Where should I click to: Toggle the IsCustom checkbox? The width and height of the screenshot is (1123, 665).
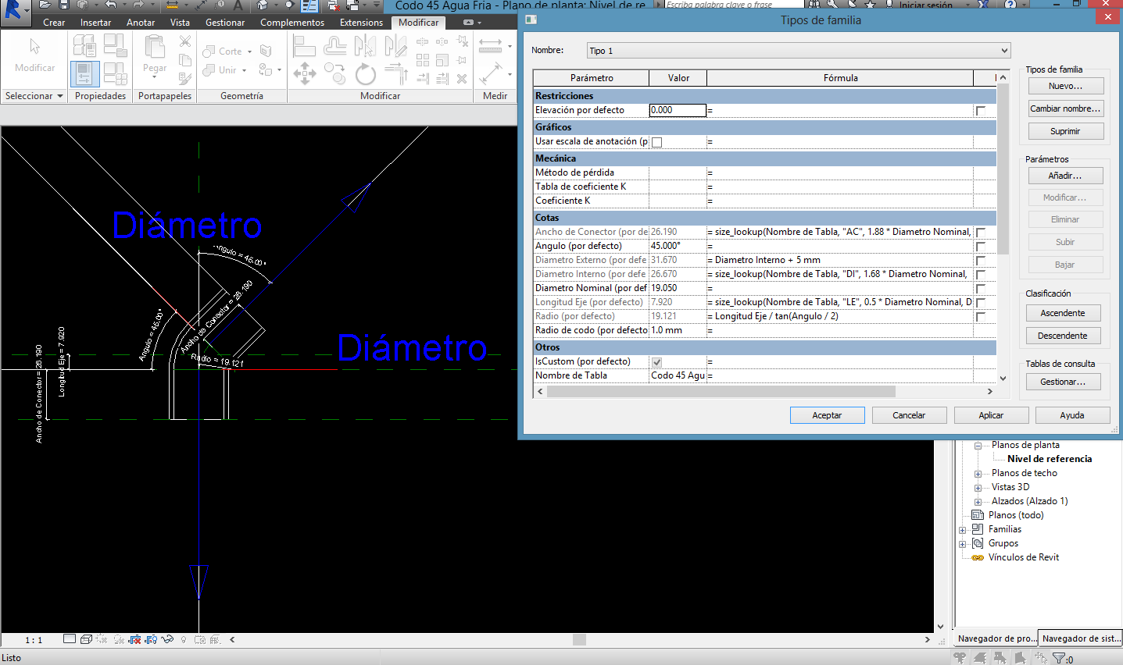click(656, 362)
